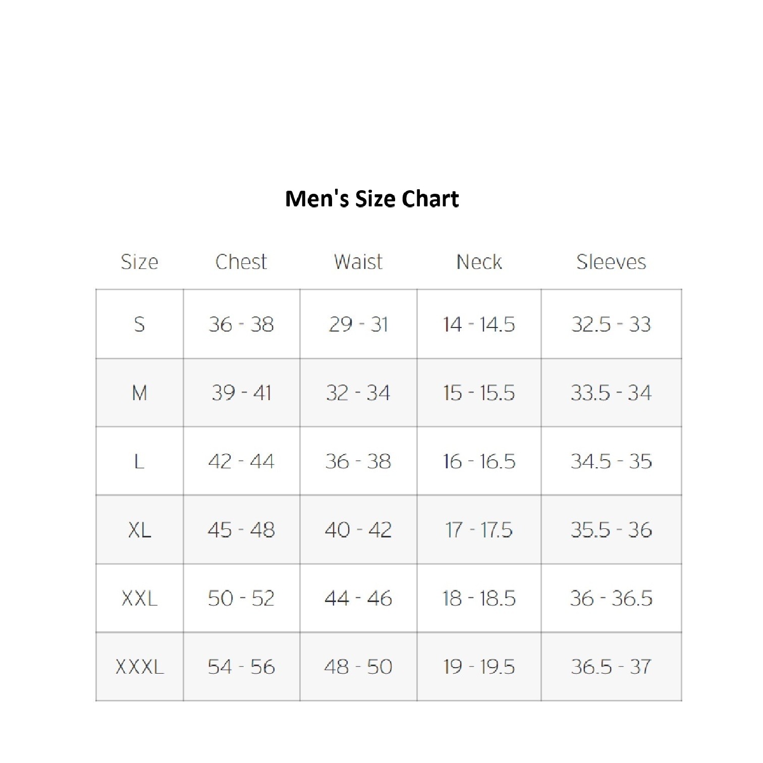Viewport: 763px width, 763px height.
Task: Select sleeves cell 32.5 - 33
Action: coord(611,324)
